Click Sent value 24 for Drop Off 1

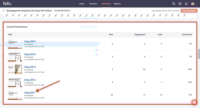pos(112,95)
